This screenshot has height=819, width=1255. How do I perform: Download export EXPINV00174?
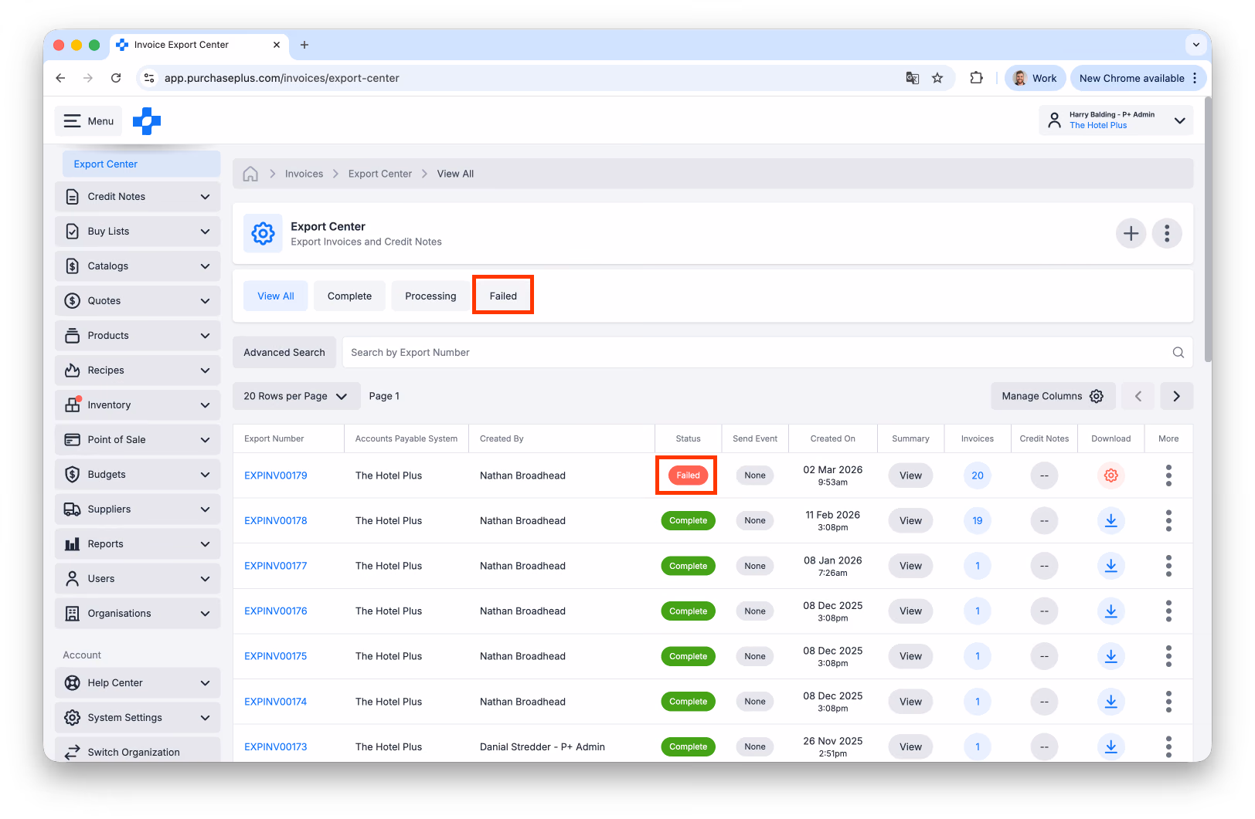(x=1110, y=702)
